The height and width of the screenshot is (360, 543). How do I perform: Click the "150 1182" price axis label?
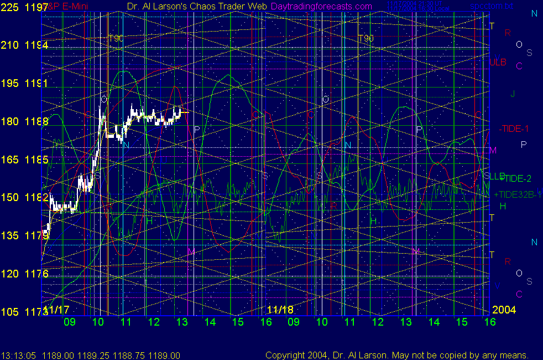(x=24, y=197)
